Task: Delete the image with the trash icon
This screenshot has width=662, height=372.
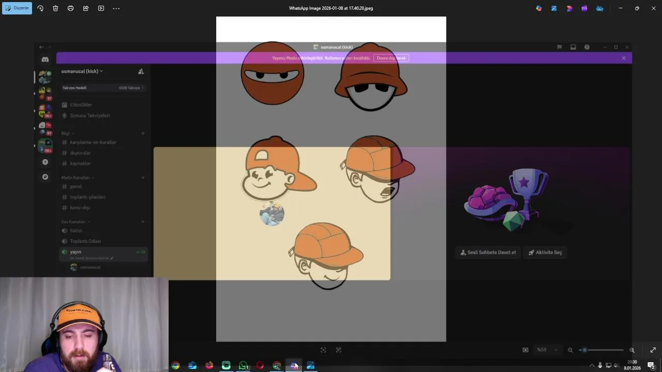Action: [55, 8]
